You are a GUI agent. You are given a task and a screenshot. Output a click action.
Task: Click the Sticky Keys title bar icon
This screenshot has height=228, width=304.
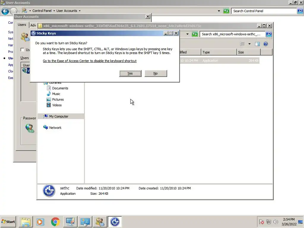coord(33,33)
